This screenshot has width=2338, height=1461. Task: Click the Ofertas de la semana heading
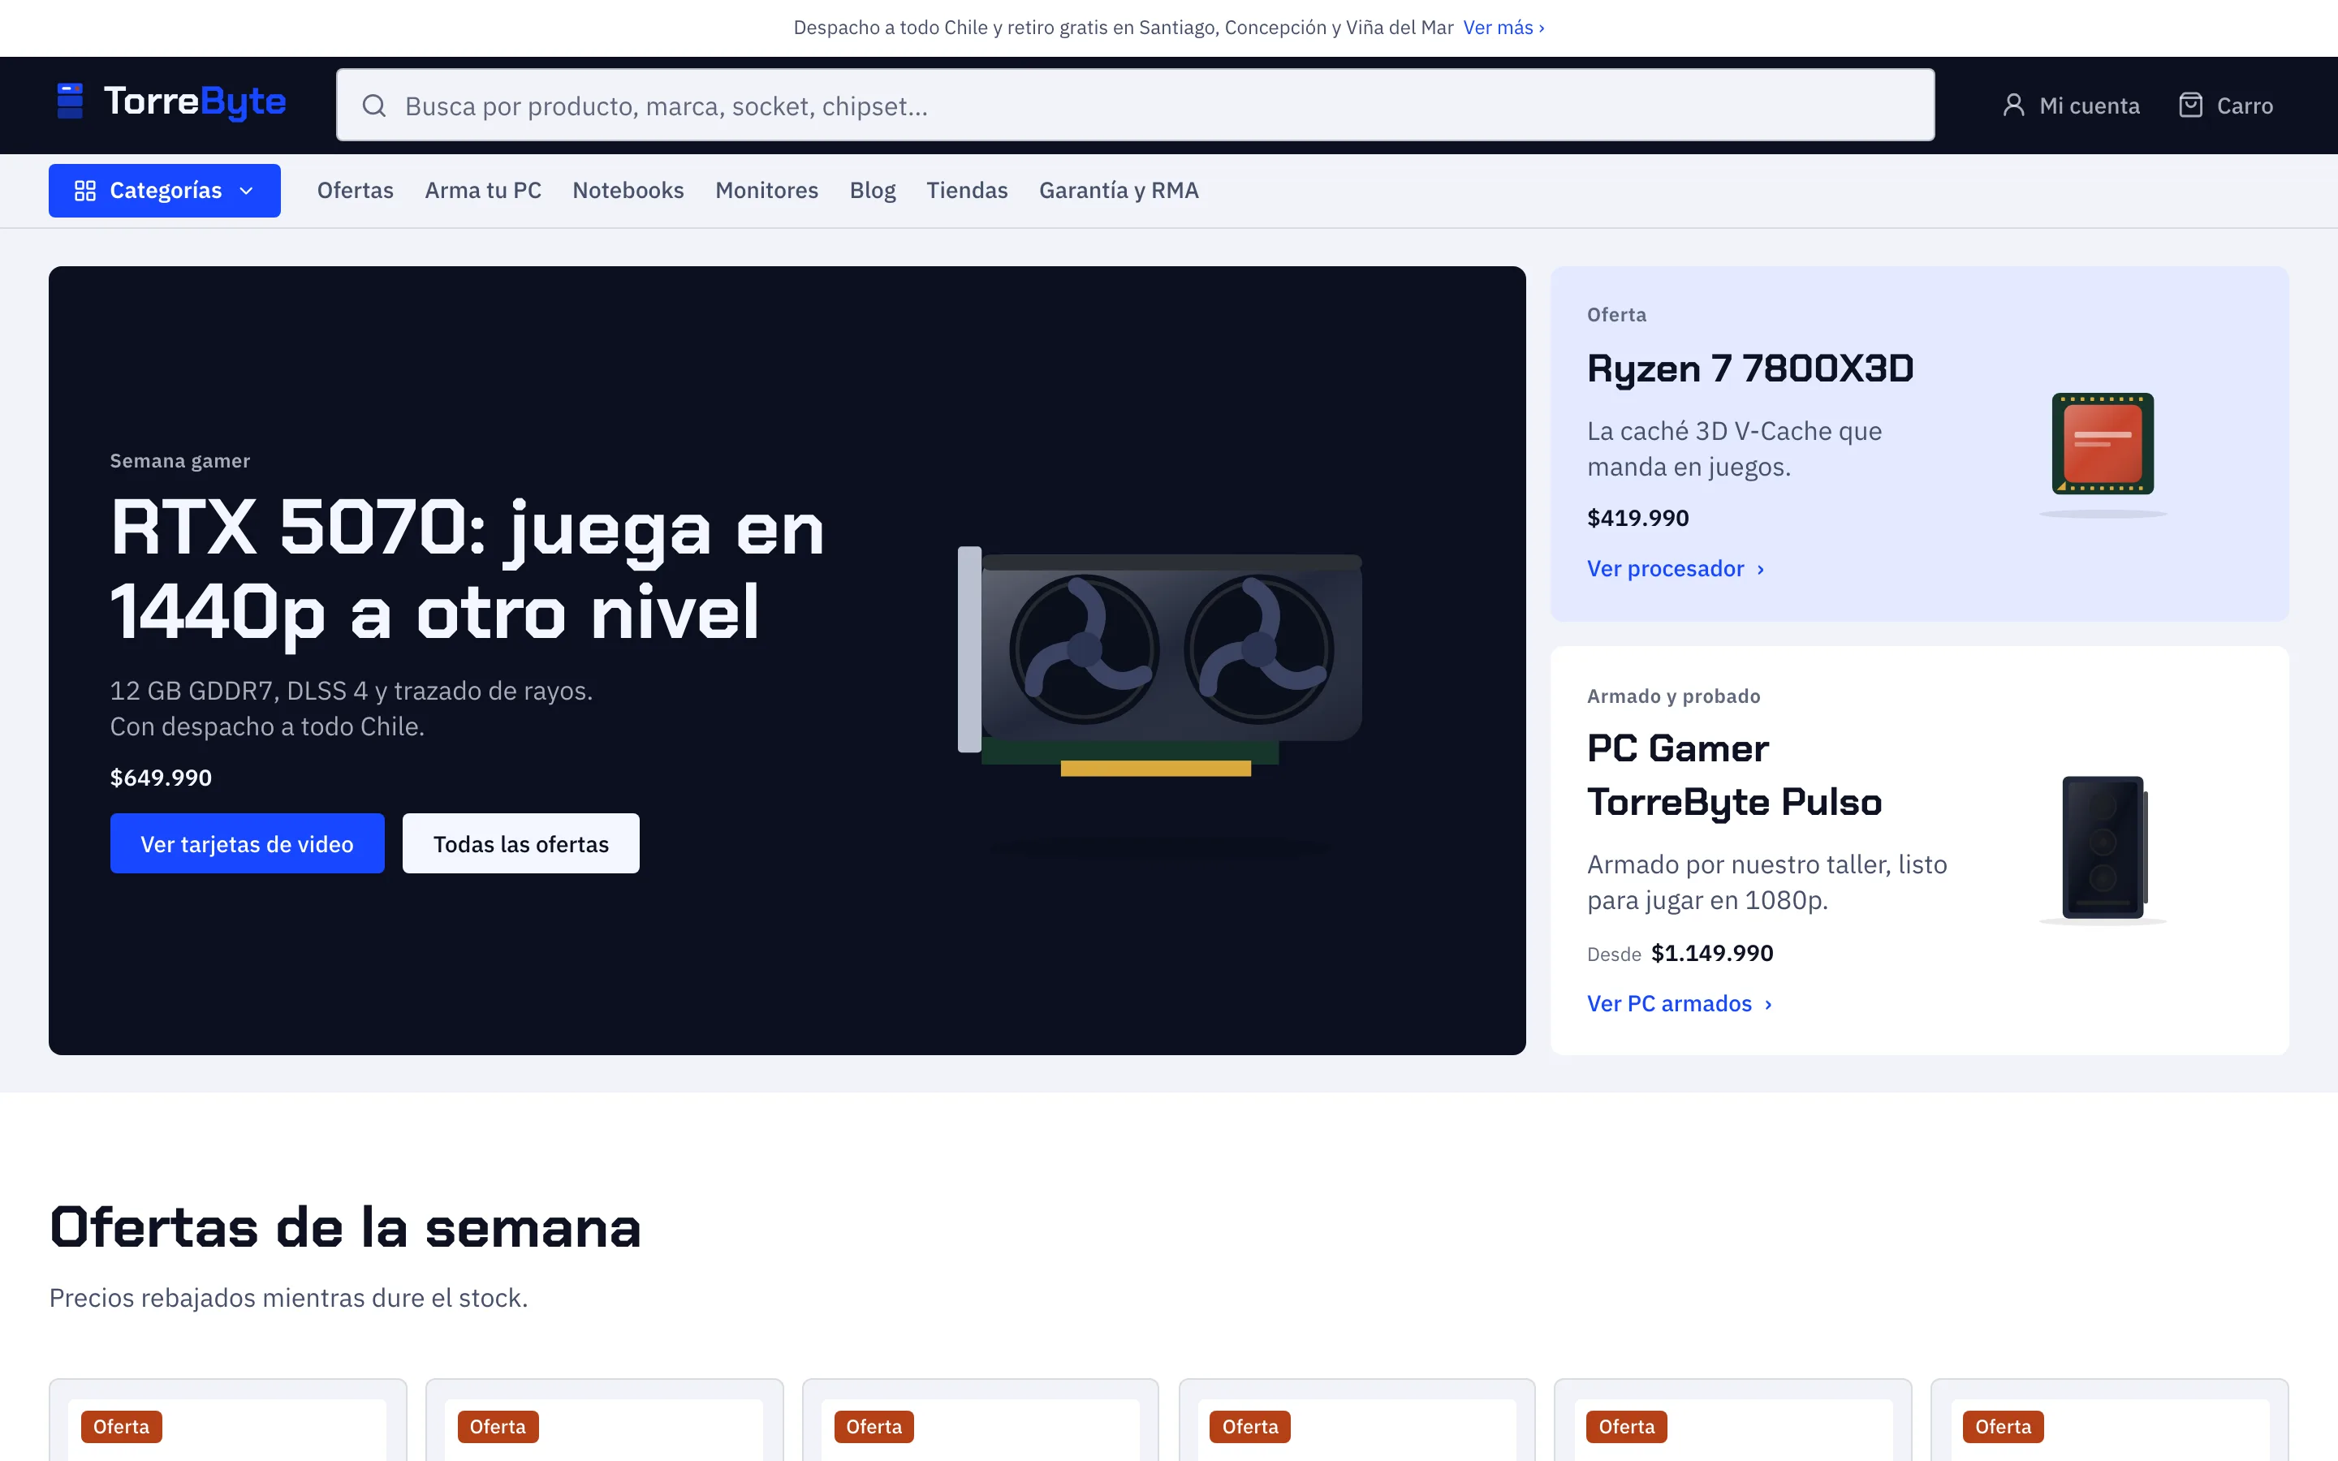pos(345,1228)
